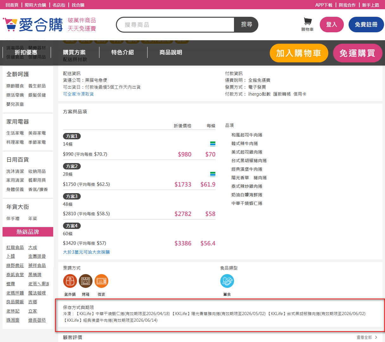385x342 pixels.
Task: Click the microwave cooking method icon
Action: click(101, 281)
